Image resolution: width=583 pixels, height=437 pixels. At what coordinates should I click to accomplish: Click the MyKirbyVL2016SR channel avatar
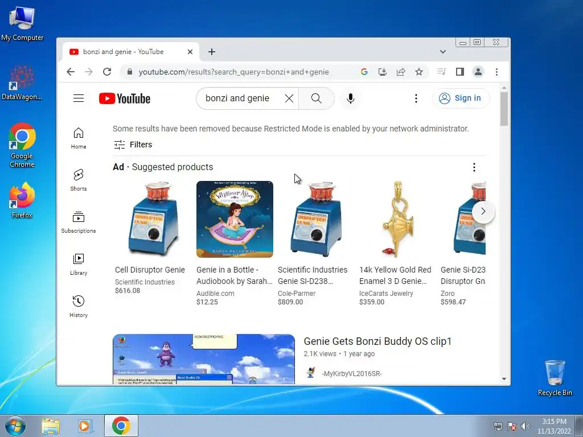click(310, 372)
